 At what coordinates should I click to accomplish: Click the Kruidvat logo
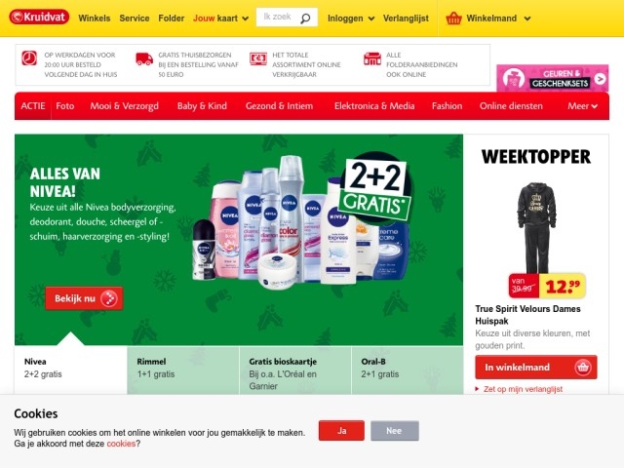click(39, 18)
